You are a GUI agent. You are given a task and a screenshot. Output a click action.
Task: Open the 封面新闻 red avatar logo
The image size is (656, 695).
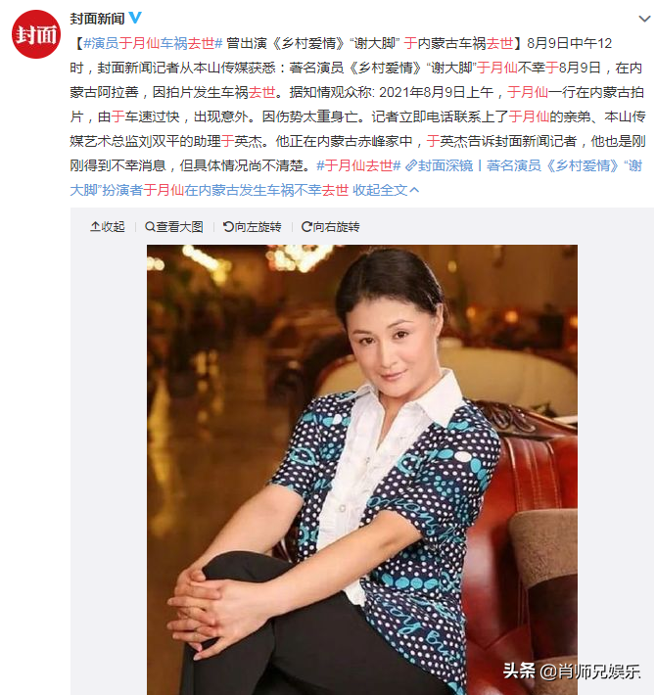click(36, 34)
